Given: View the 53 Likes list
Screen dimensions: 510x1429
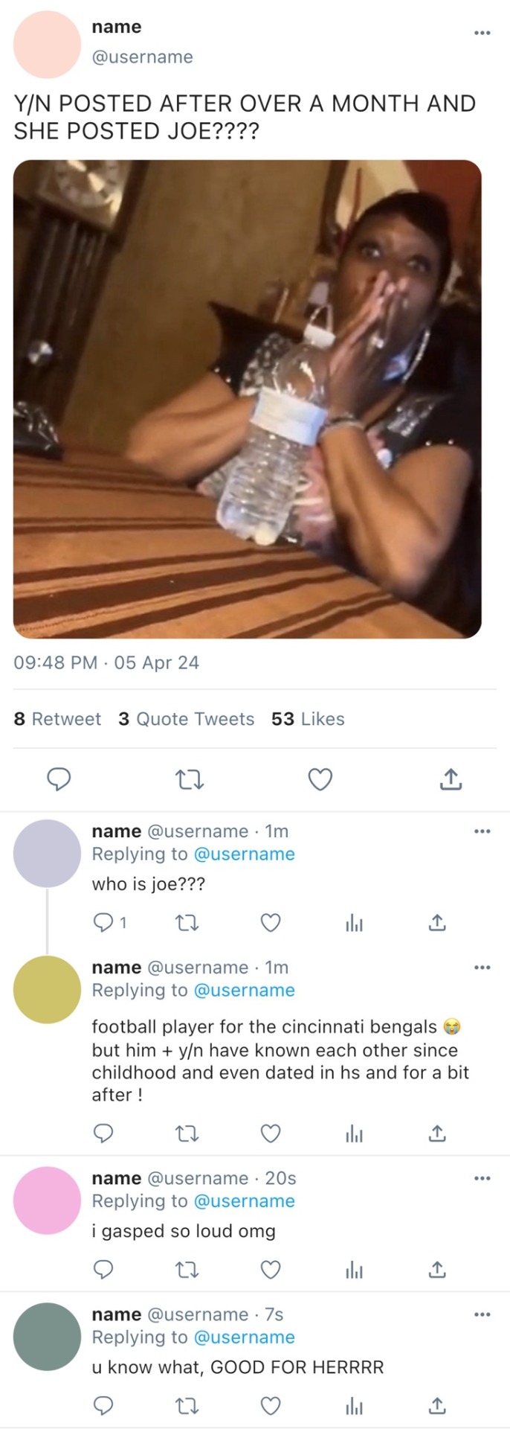Looking at the screenshot, I should point(308,719).
